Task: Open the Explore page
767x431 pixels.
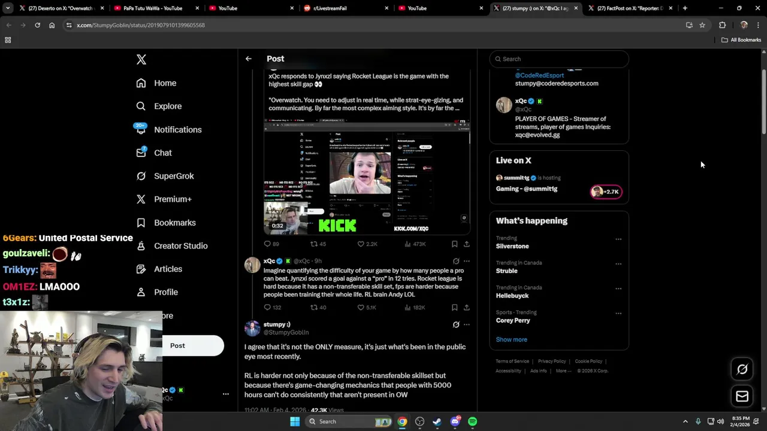Action: tap(159, 106)
